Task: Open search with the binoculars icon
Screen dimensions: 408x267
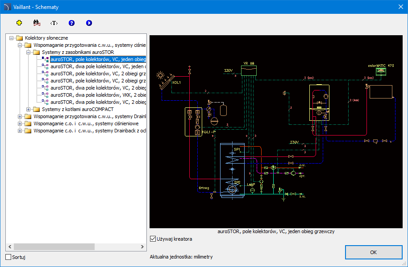Action: [x=37, y=23]
